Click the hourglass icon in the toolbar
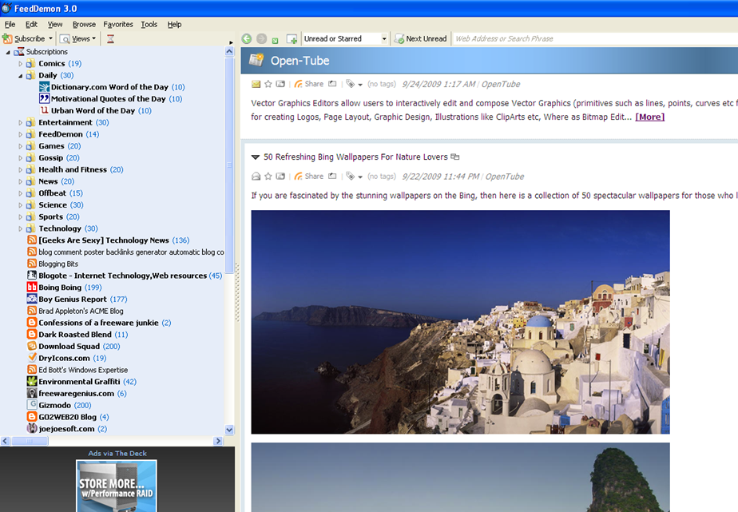The width and height of the screenshot is (738, 512). click(x=110, y=38)
